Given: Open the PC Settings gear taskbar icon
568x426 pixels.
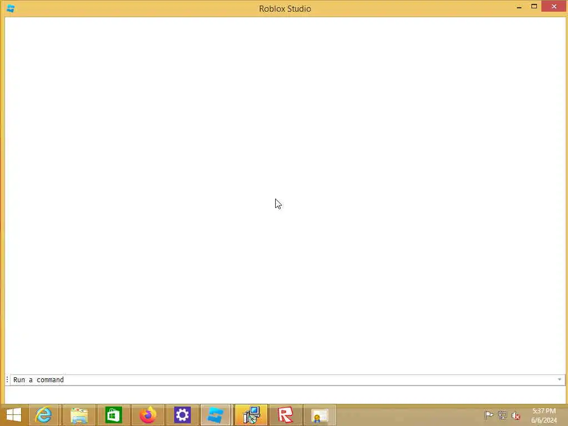Looking at the screenshot, I should point(182,415).
